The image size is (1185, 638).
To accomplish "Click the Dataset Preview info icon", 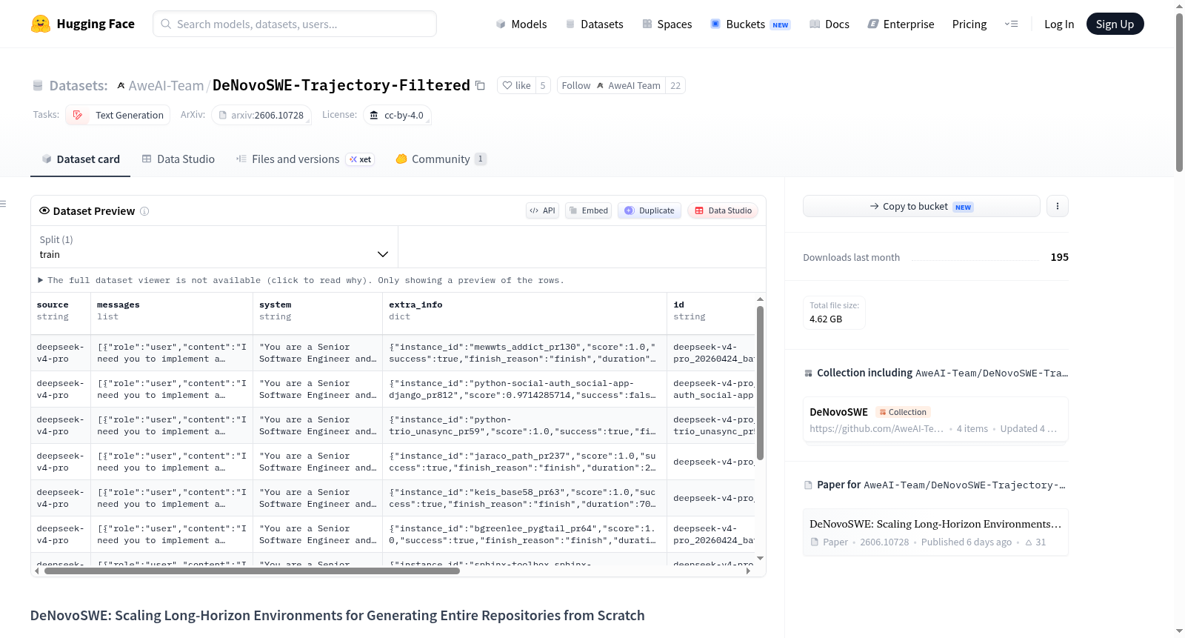I will (144, 211).
